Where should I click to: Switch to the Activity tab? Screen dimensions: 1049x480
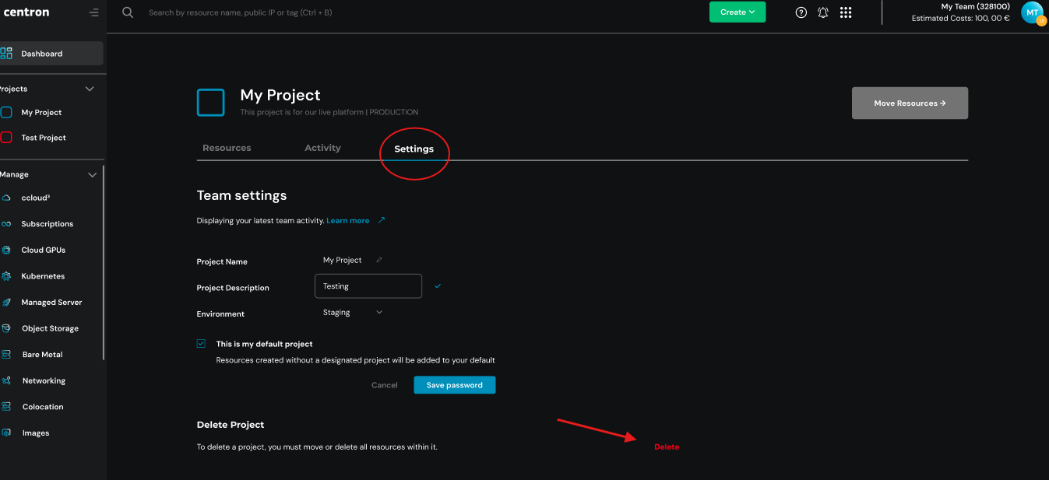(322, 147)
